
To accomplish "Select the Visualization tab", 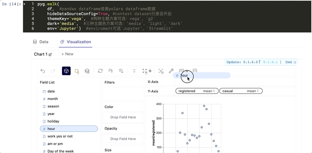I will pos(76,42).
